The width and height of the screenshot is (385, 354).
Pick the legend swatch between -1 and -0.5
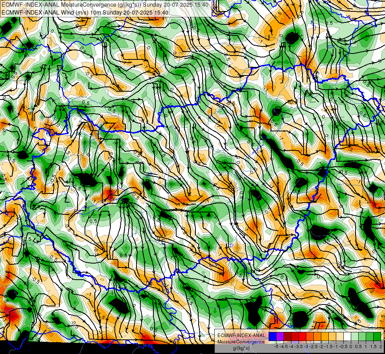[340, 336]
